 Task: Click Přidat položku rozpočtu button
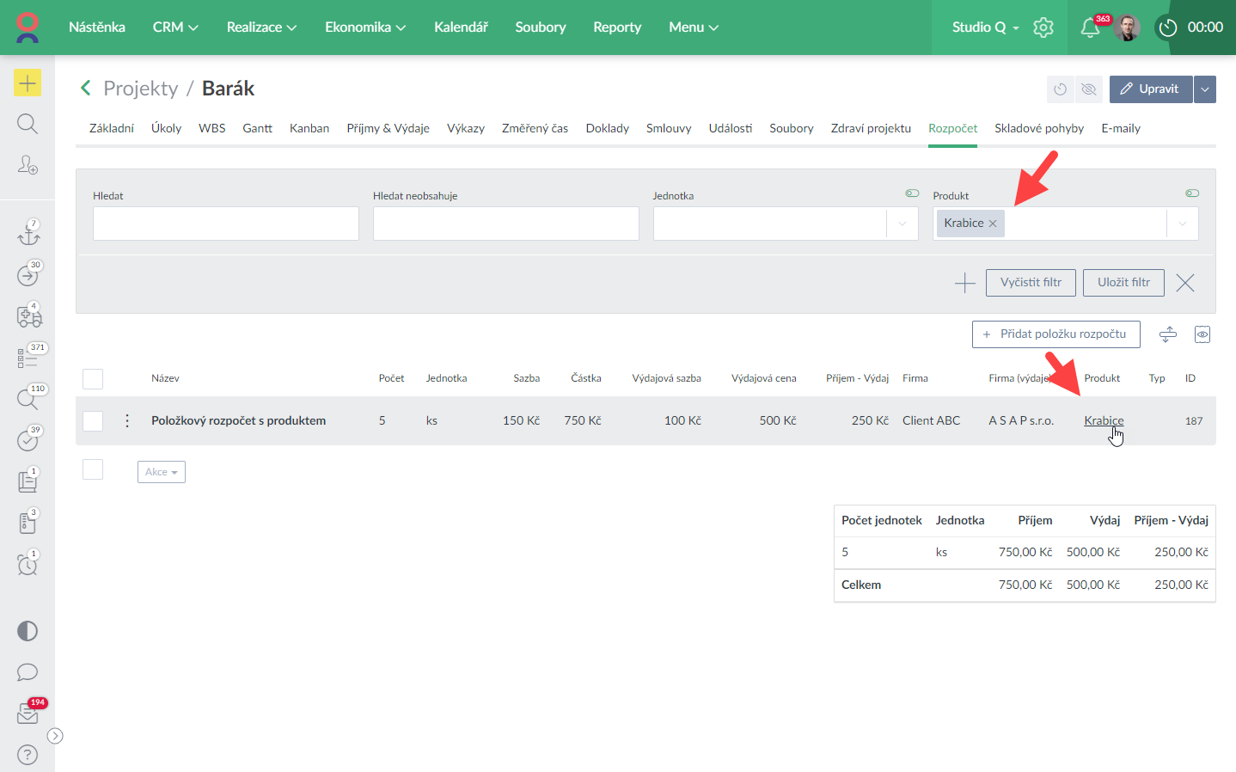(x=1055, y=334)
